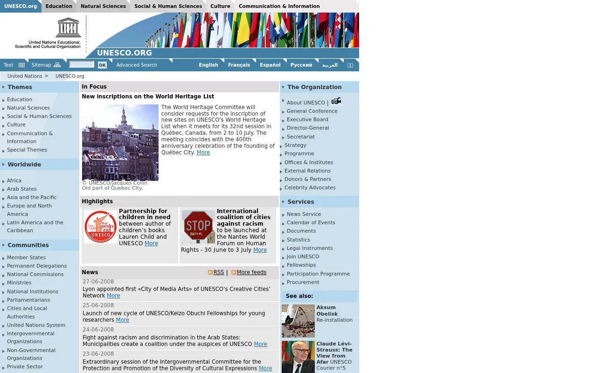Open the Celebrity Advocates link

tap(310, 187)
